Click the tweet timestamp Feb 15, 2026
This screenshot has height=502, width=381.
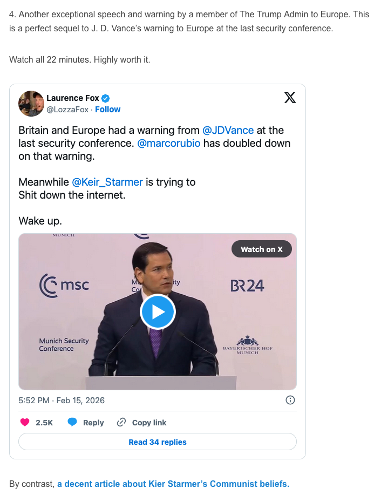(62, 401)
